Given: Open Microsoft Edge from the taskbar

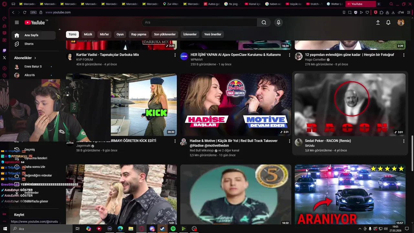Looking at the screenshot, I should [x=120, y=229].
